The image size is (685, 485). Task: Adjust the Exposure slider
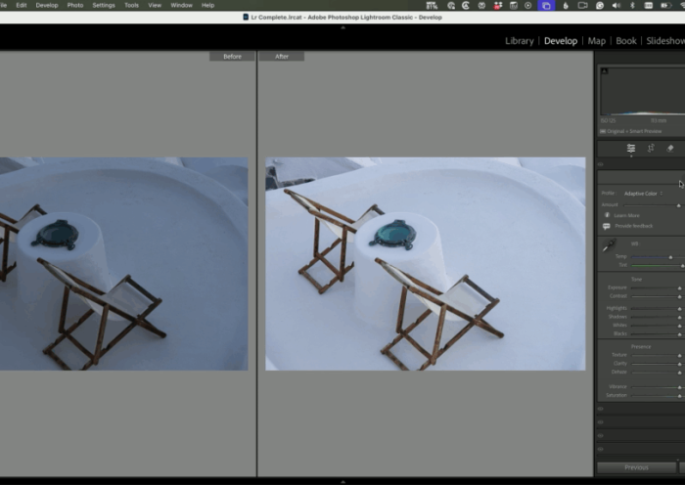654,287
